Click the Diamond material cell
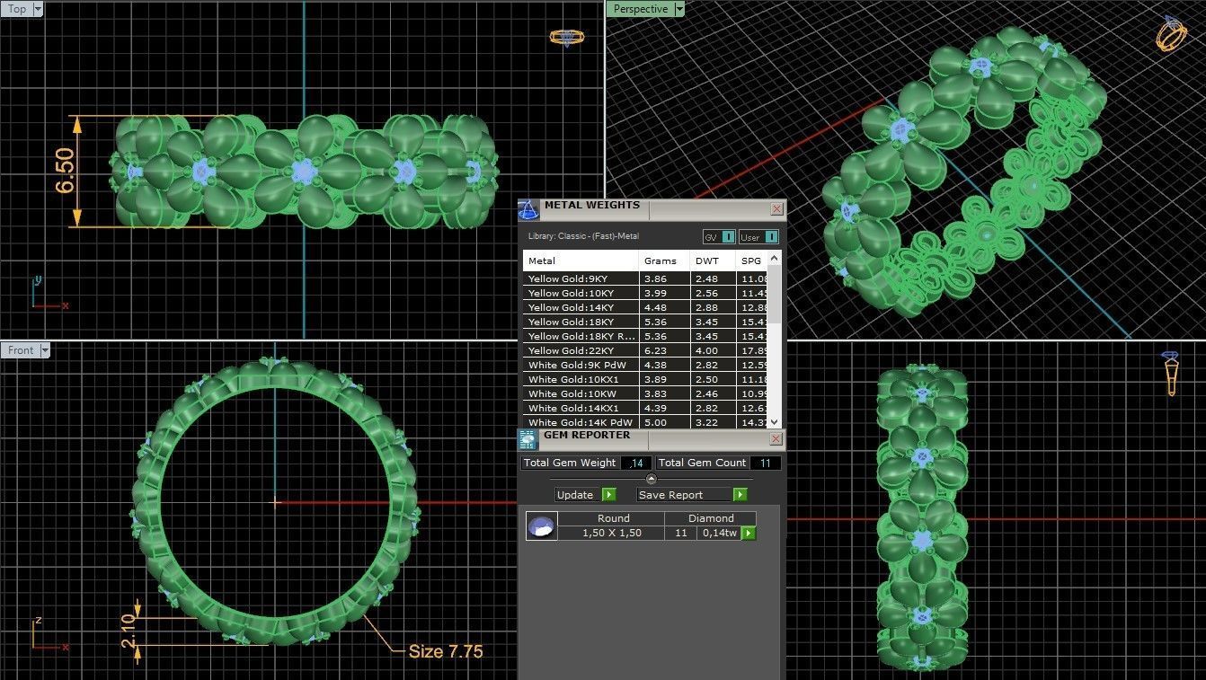This screenshot has height=680, width=1206. point(711,518)
